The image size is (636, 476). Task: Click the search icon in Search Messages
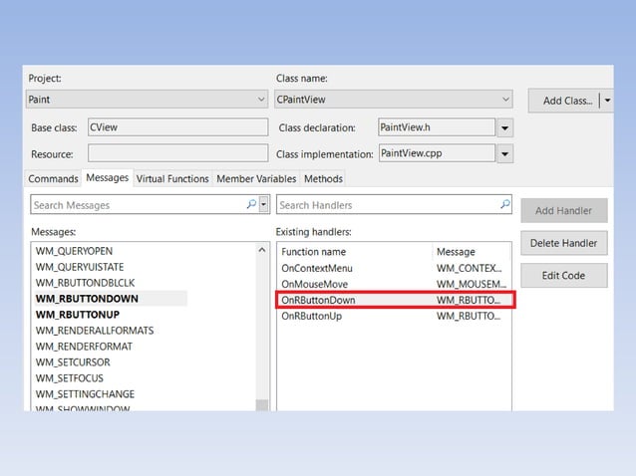[251, 205]
